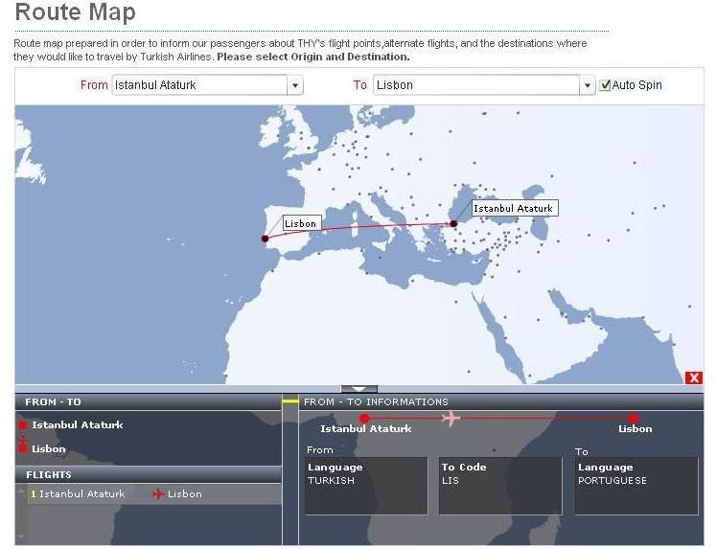
Task: Open the From airport dropdown arrow
Action: pyautogui.click(x=295, y=85)
